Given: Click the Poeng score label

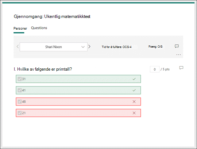Looking at the screenshot, I should click(155, 46).
